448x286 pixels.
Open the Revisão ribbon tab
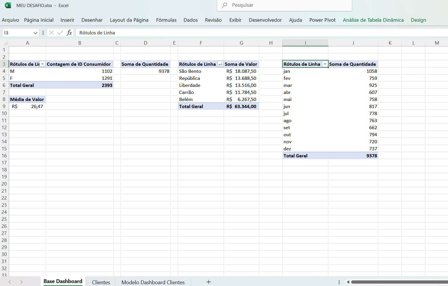coord(213,20)
